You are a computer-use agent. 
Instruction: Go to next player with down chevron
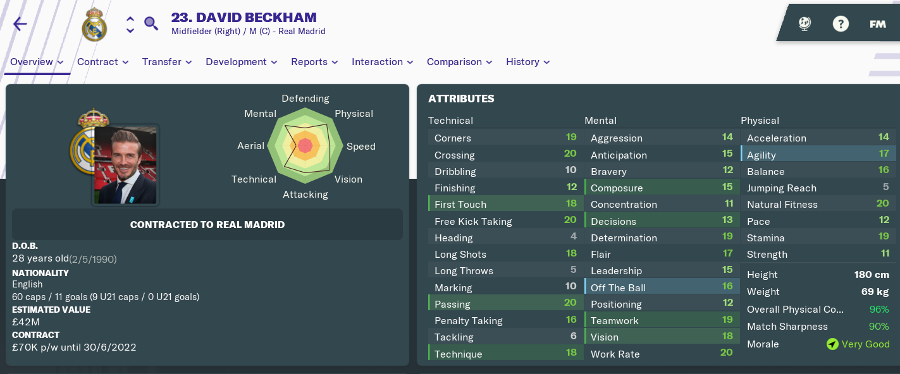[x=130, y=30]
